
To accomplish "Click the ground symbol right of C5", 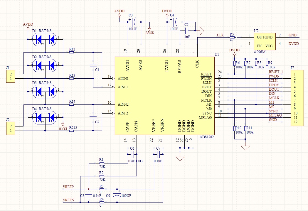I will [202, 31].
